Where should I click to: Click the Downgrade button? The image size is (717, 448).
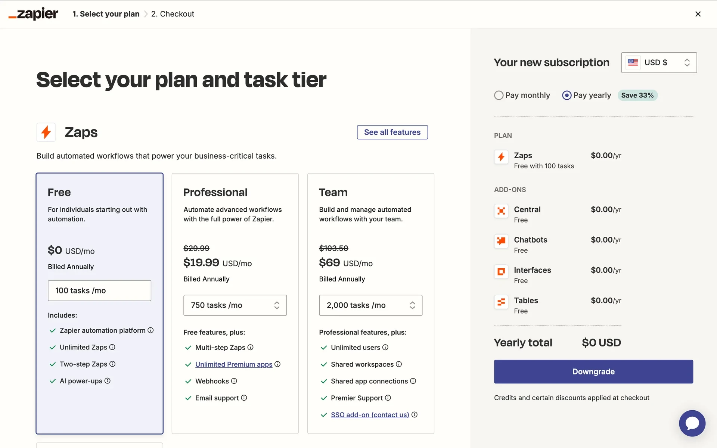(593, 371)
